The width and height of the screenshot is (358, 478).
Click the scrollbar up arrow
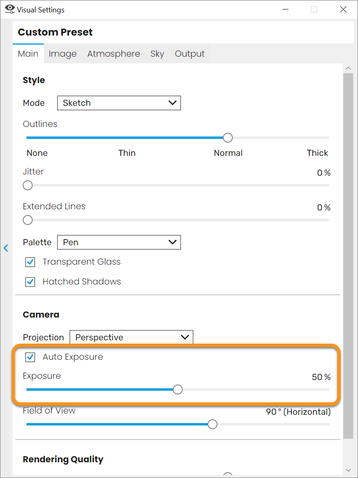pos(348,68)
